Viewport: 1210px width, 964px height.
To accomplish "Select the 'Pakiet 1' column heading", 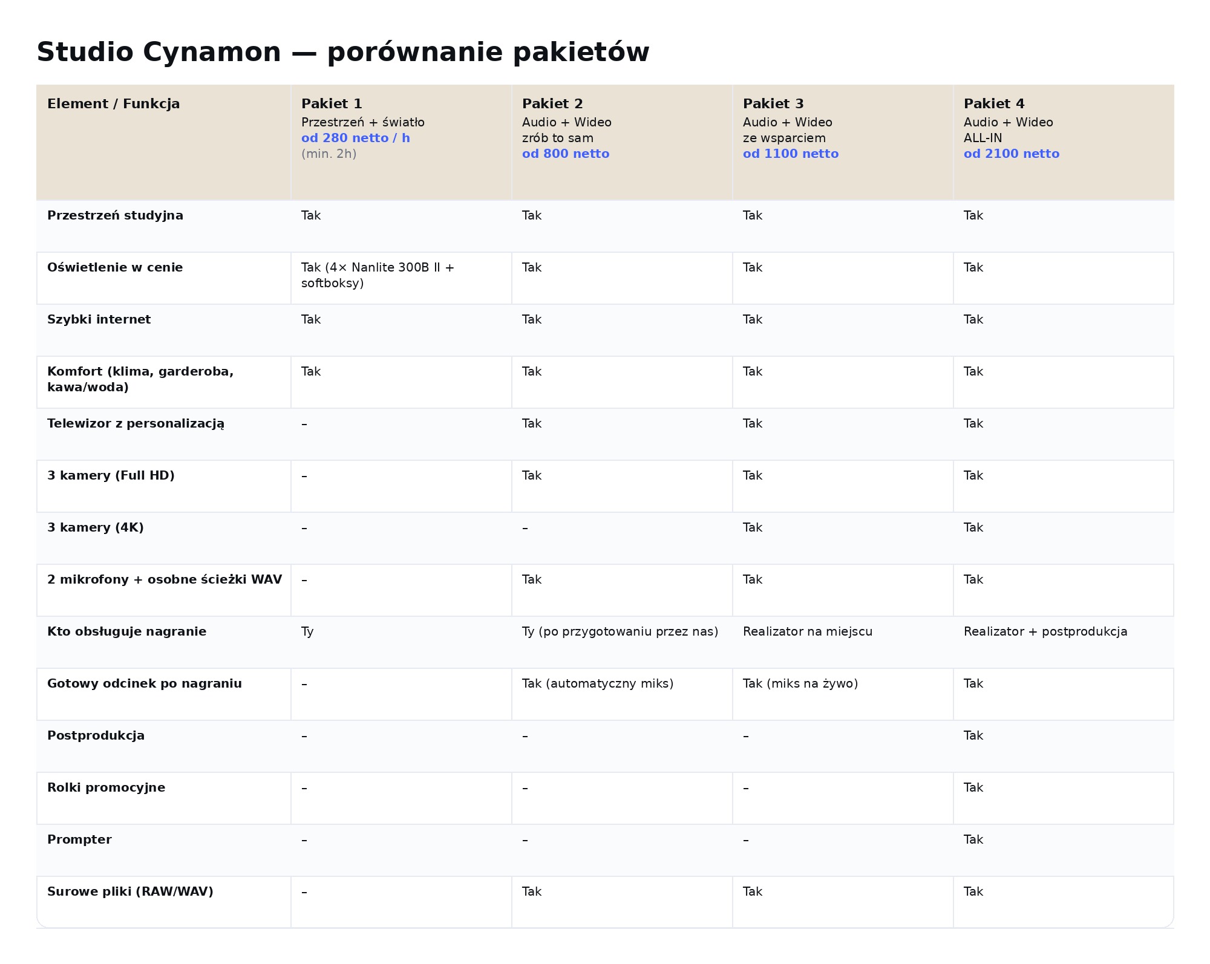I will tap(332, 104).
